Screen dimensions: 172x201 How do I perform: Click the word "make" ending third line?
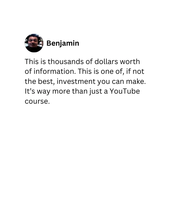pos(136,81)
